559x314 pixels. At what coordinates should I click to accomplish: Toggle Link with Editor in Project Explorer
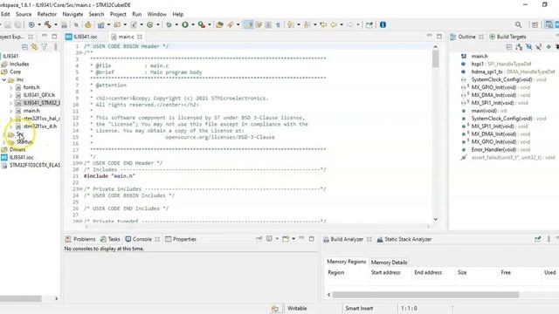point(34,46)
